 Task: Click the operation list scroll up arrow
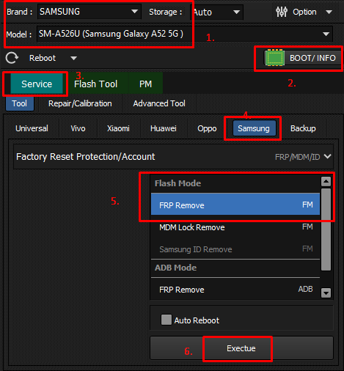(x=326, y=181)
